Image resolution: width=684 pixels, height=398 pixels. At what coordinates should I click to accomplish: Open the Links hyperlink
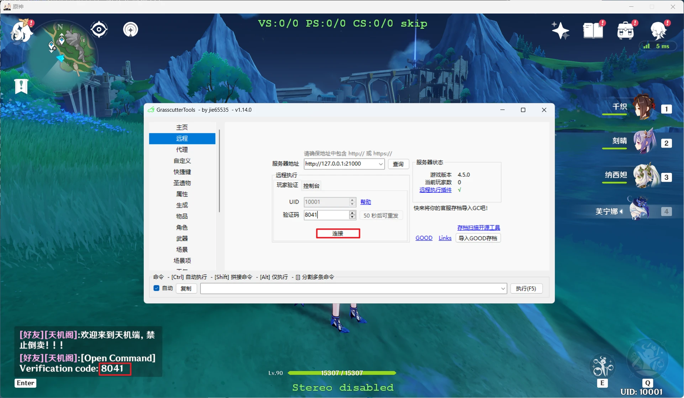point(445,238)
